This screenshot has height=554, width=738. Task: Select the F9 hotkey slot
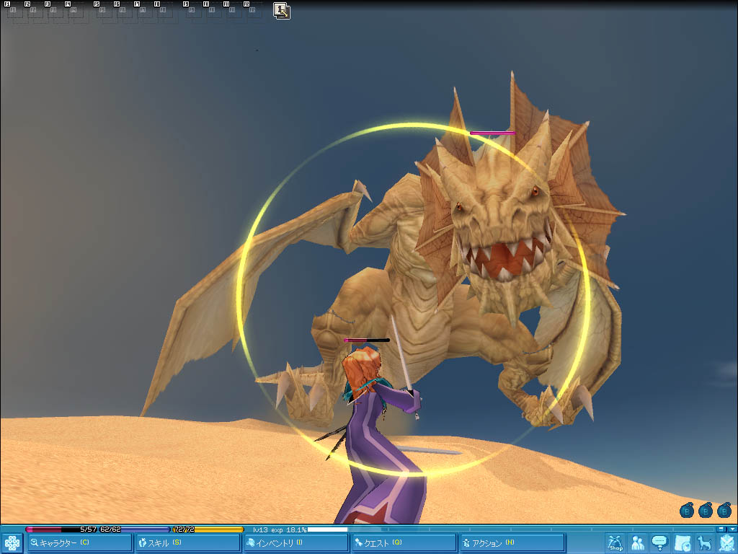[x=192, y=12]
